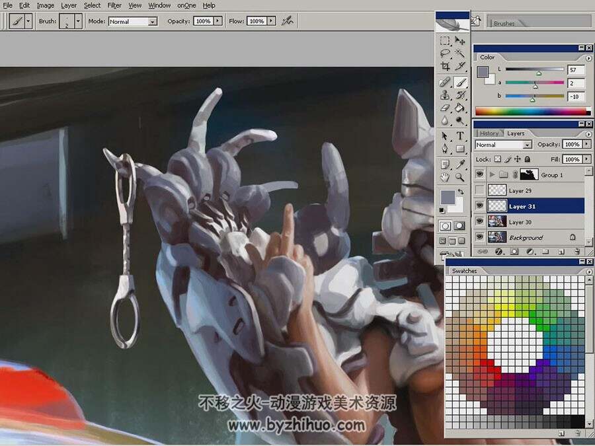Switch to the History tab
The image size is (595, 446).
pyautogui.click(x=489, y=133)
